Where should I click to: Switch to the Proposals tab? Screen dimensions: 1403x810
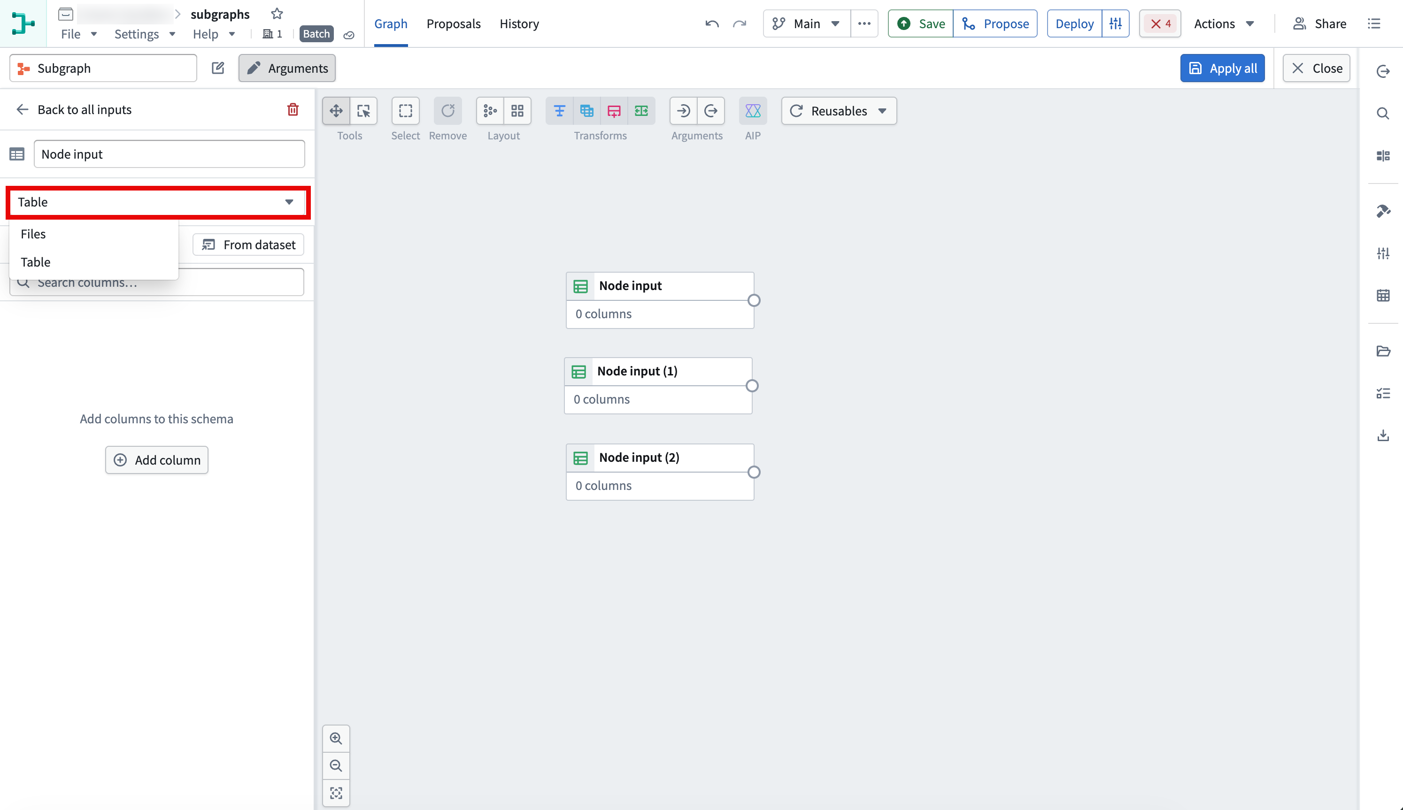pyautogui.click(x=453, y=23)
